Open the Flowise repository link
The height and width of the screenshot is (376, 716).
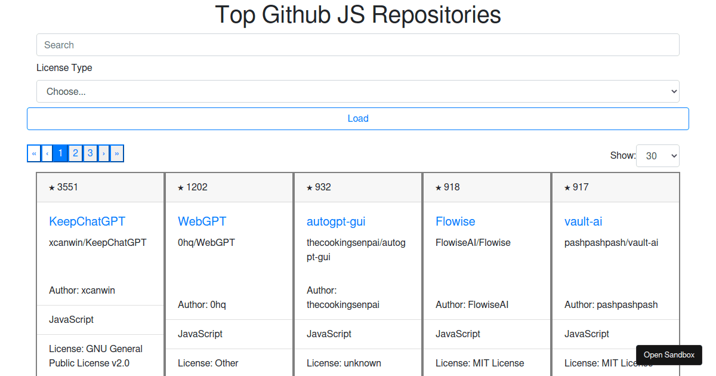coord(455,221)
